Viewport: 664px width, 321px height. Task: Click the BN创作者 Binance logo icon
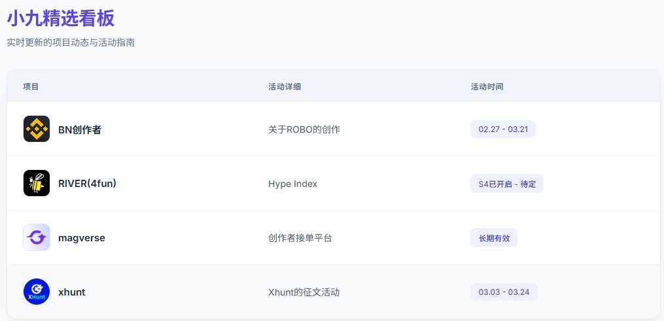[x=37, y=129]
